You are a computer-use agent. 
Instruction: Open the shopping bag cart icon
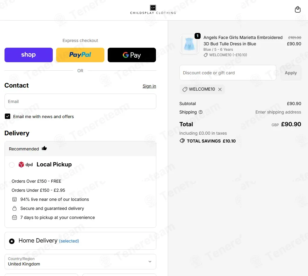[x=297, y=9]
